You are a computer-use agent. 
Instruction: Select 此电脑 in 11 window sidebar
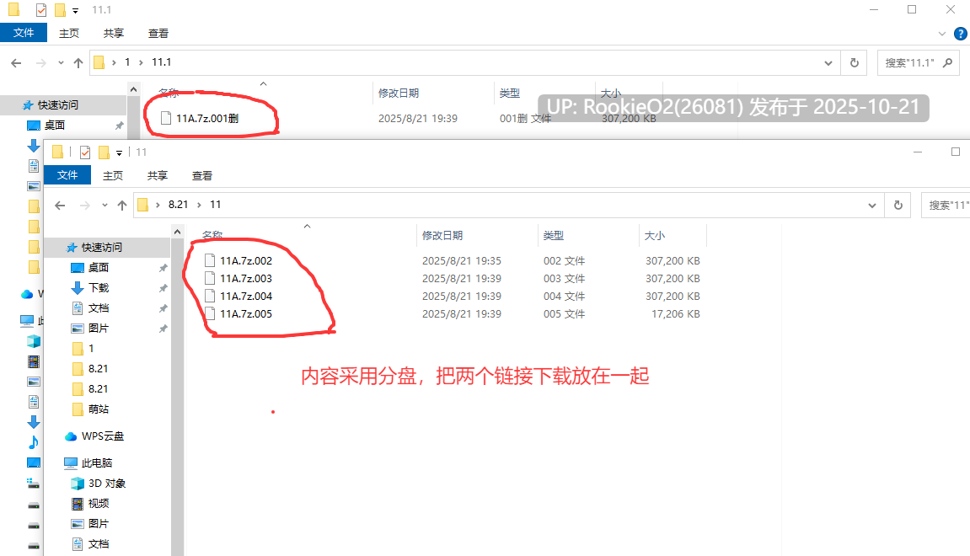tap(97, 463)
